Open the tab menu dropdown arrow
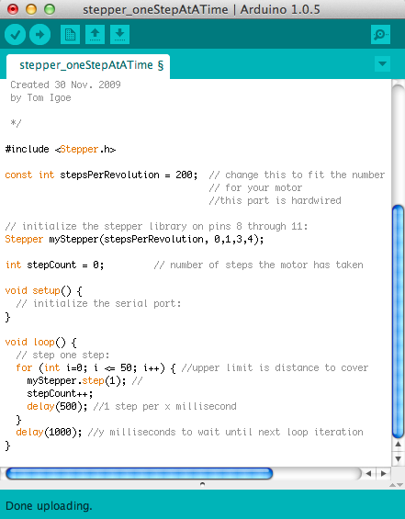 click(x=382, y=63)
